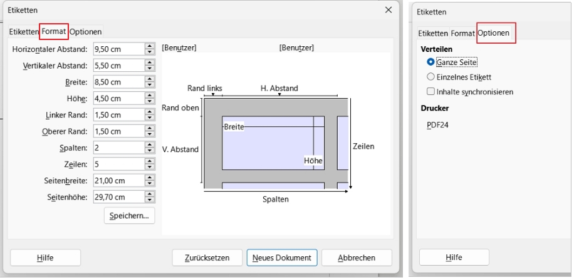Increase Seitenbreite with spinner up arrow

pyautogui.click(x=149, y=177)
